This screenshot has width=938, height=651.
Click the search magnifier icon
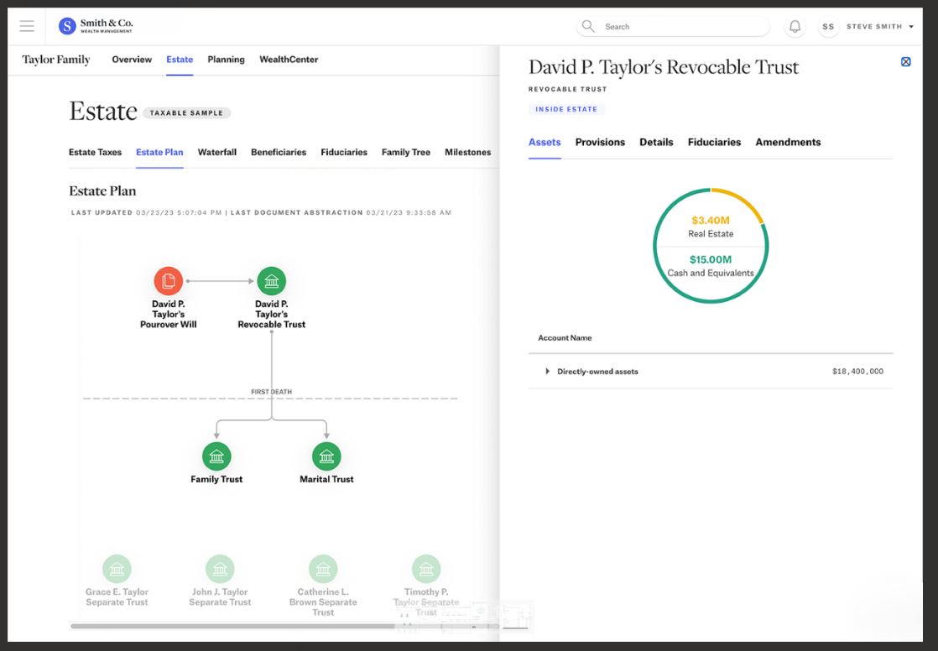pos(588,26)
